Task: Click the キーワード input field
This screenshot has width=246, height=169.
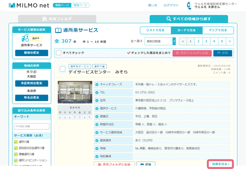Action: (32, 126)
